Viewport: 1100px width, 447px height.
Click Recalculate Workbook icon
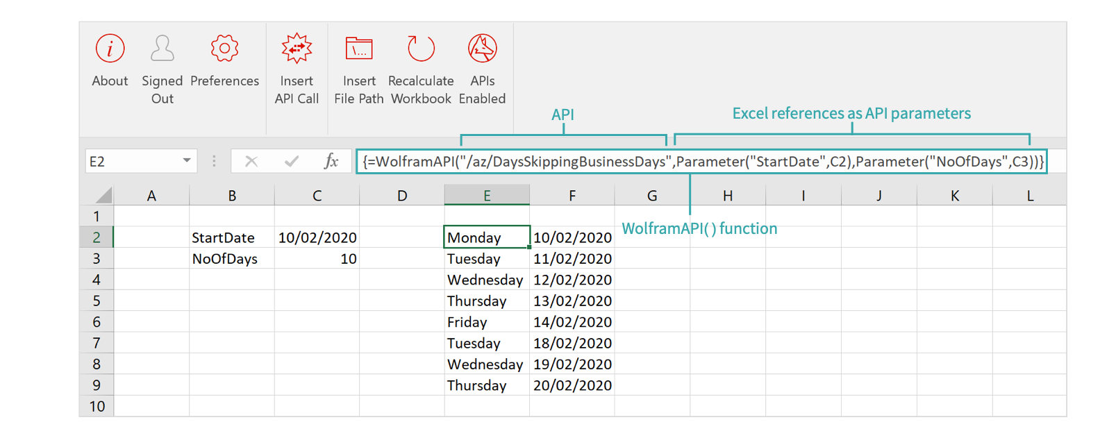pyautogui.click(x=421, y=49)
